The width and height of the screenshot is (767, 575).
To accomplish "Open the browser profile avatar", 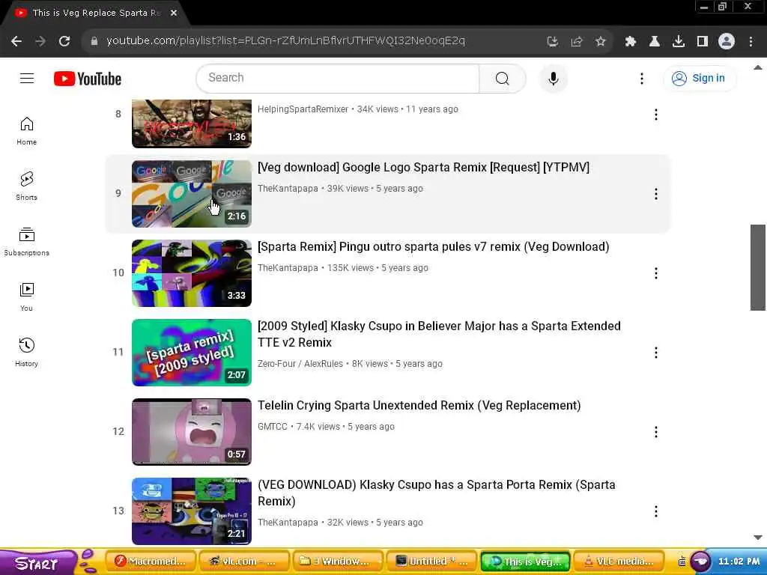I will [x=727, y=42].
